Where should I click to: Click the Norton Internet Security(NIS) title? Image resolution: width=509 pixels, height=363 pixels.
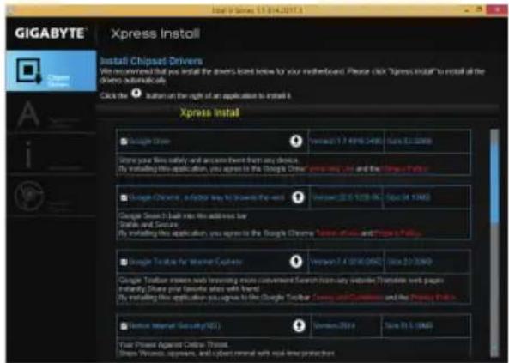click(174, 325)
